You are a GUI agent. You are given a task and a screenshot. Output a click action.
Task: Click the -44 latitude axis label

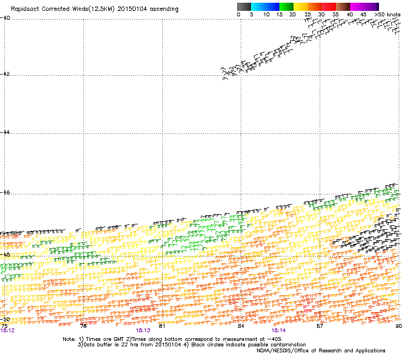pyautogui.click(x=5, y=132)
